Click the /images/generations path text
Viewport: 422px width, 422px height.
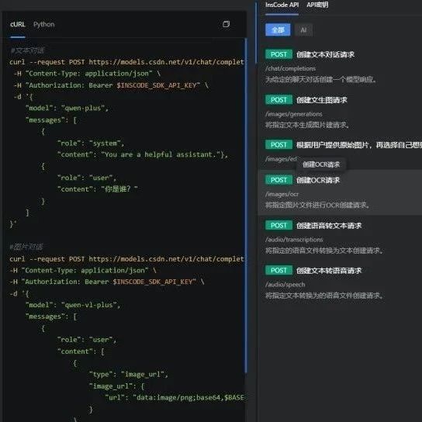[294, 114]
